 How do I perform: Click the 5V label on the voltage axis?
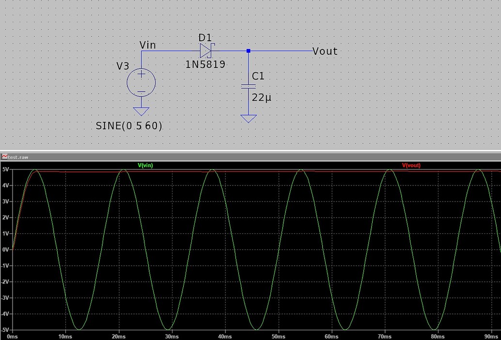coord(5,169)
